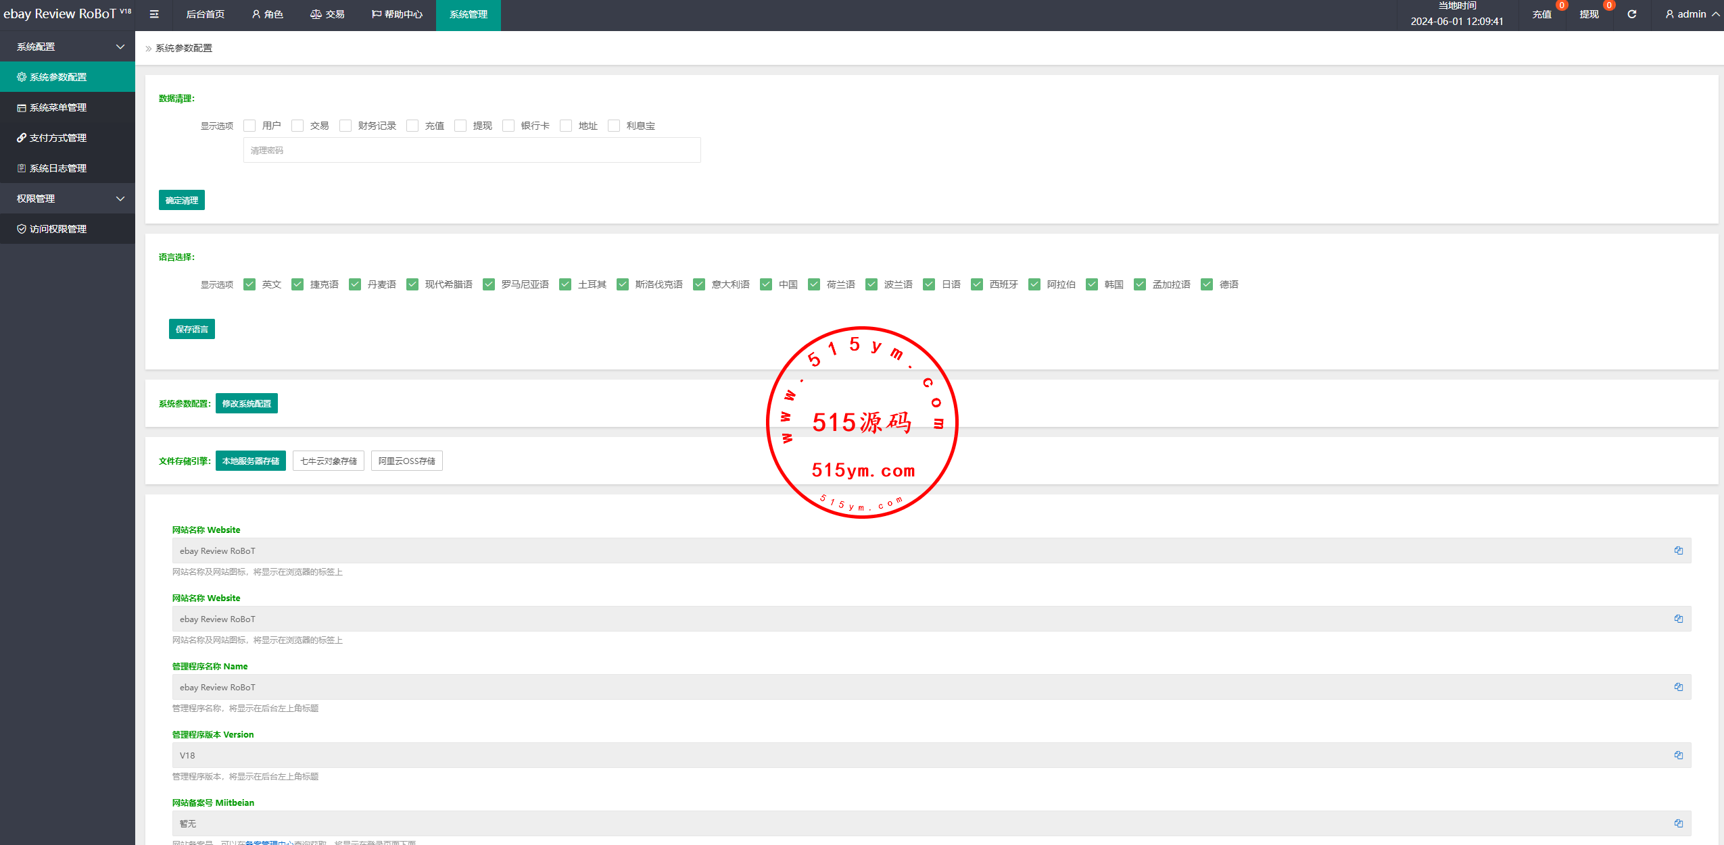The width and height of the screenshot is (1724, 845).
Task: Uncheck the 英文 language checkbox
Action: 249,284
